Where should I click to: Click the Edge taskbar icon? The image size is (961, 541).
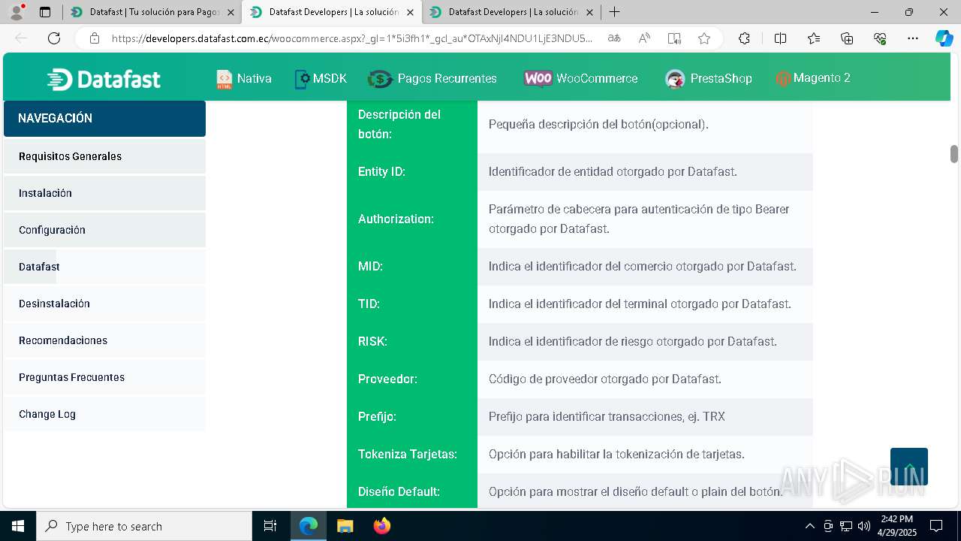pyautogui.click(x=309, y=526)
